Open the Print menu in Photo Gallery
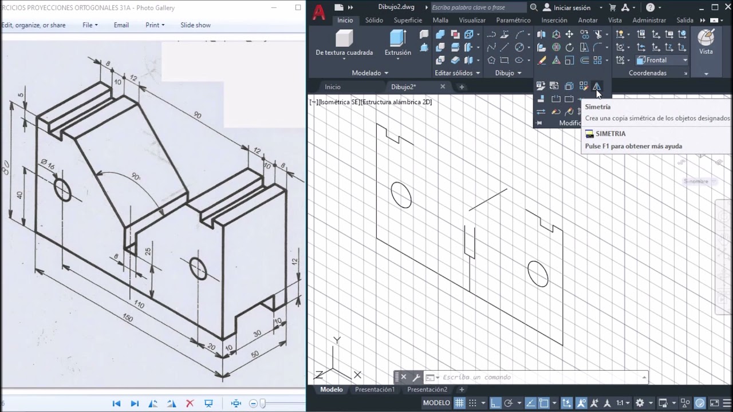The width and height of the screenshot is (733, 412). point(155,25)
